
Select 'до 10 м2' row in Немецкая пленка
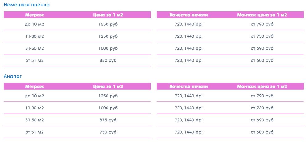tap(34, 24)
